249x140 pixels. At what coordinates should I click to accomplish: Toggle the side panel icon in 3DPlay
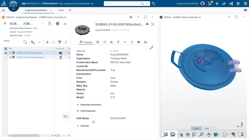pos(241,134)
